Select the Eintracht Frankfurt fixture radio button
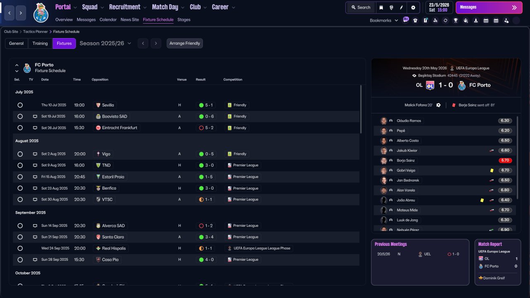This screenshot has height=298, width=530. click(x=20, y=128)
